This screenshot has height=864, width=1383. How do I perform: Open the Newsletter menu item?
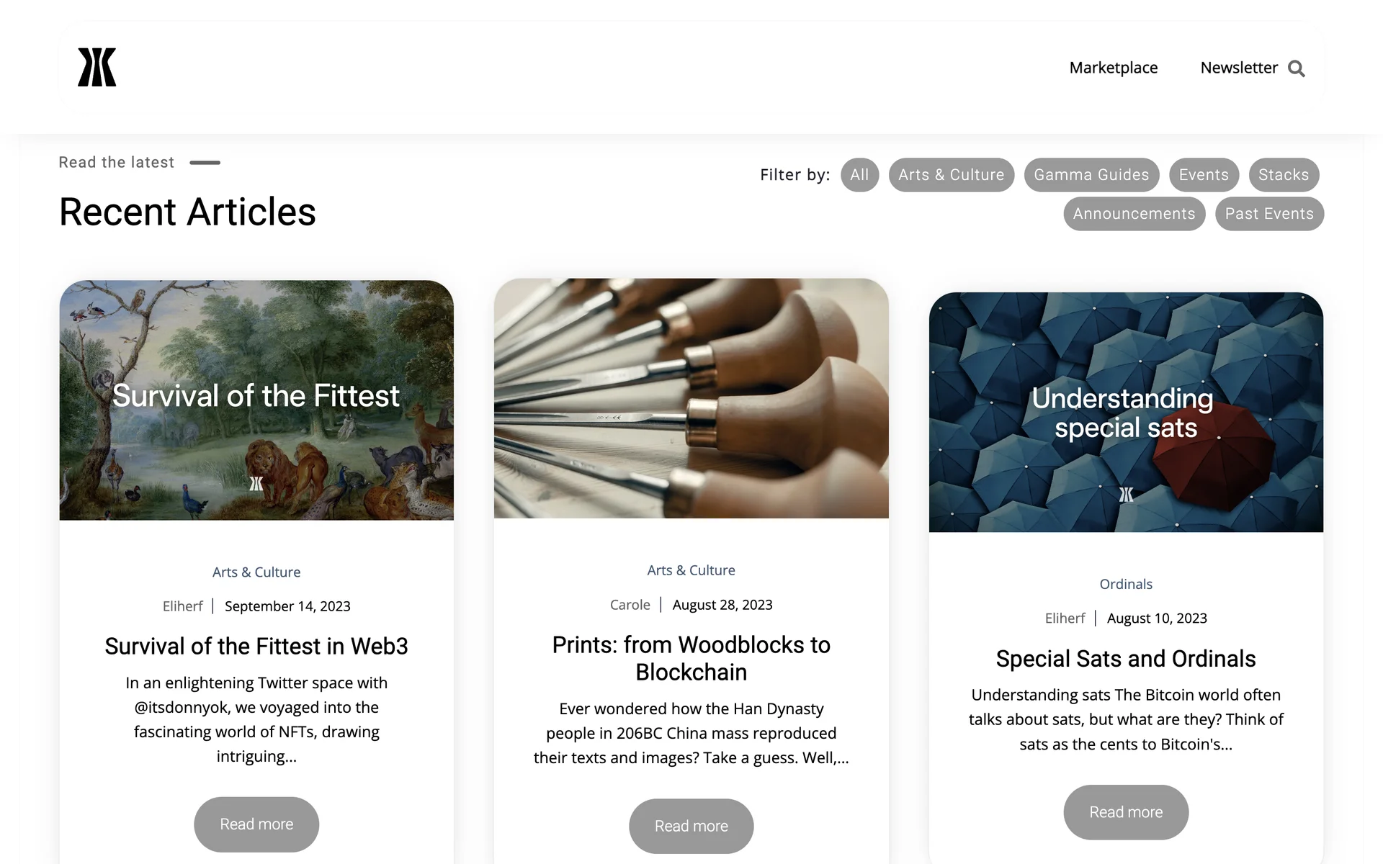[1239, 68]
